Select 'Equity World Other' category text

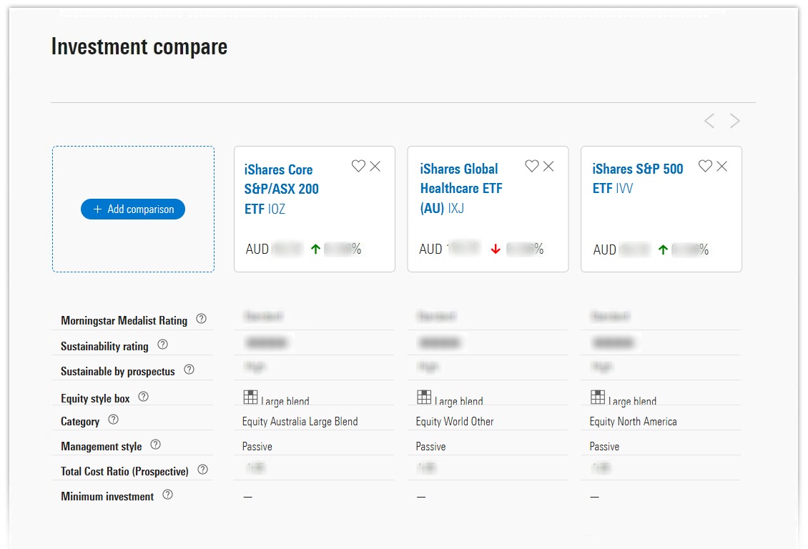pos(455,422)
